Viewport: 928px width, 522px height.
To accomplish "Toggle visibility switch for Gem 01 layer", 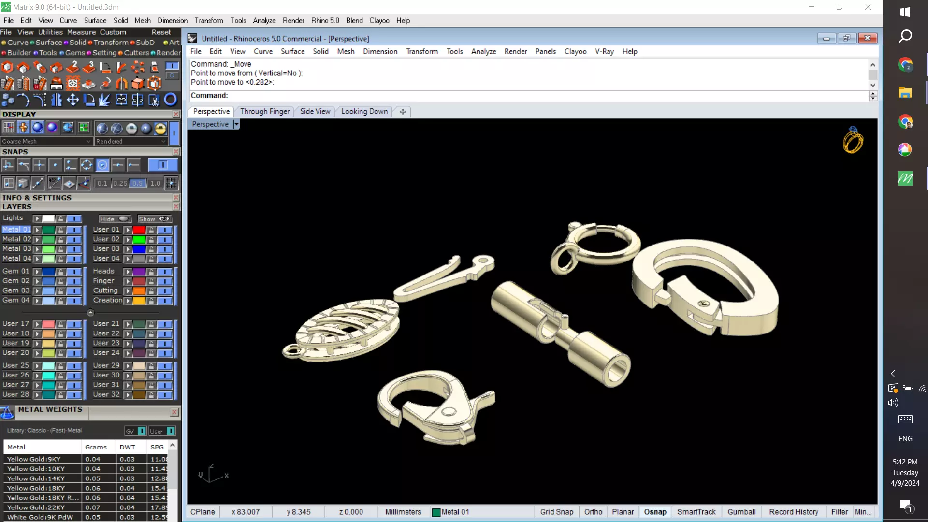I will (74, 272).
